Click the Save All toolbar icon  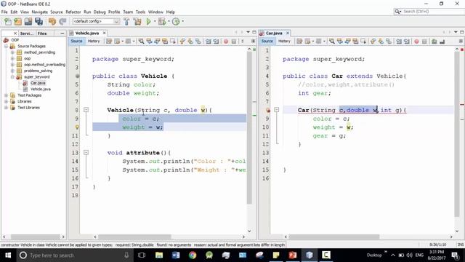coord(39,21)
